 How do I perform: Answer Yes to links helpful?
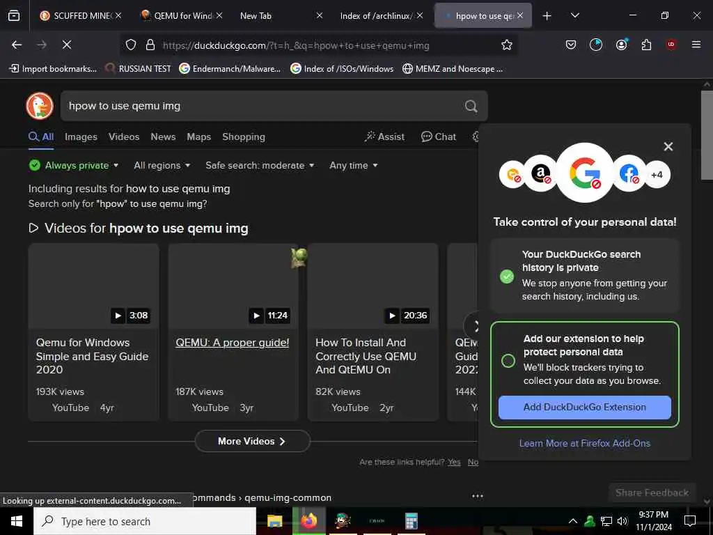[454, 463]
